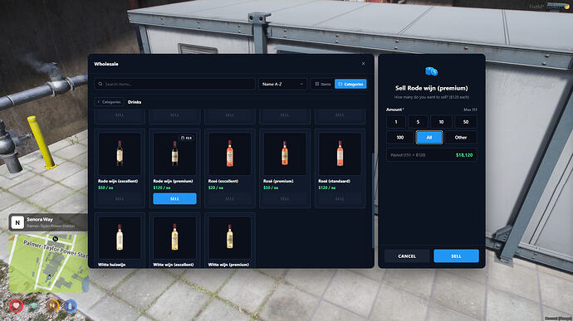The width and height of the screenshot is (573, 321).
Task: Select the Witte wijn (premium) bottle thumbnail
Action: click(229, 237)
